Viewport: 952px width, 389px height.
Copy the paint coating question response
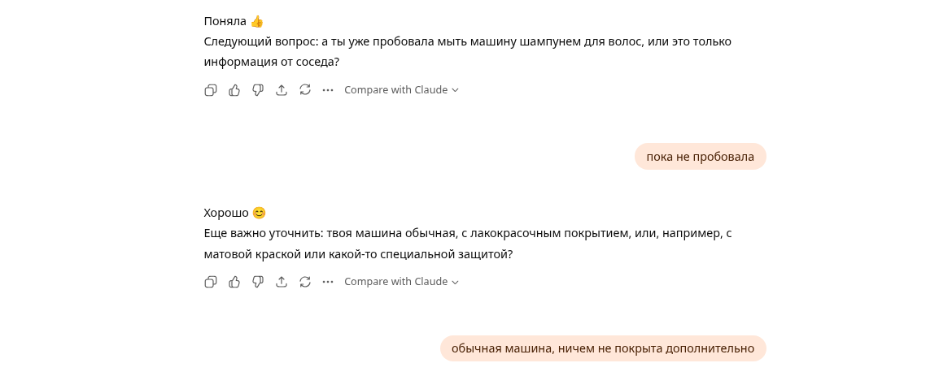pyautogui.click(x=211, y=282)
